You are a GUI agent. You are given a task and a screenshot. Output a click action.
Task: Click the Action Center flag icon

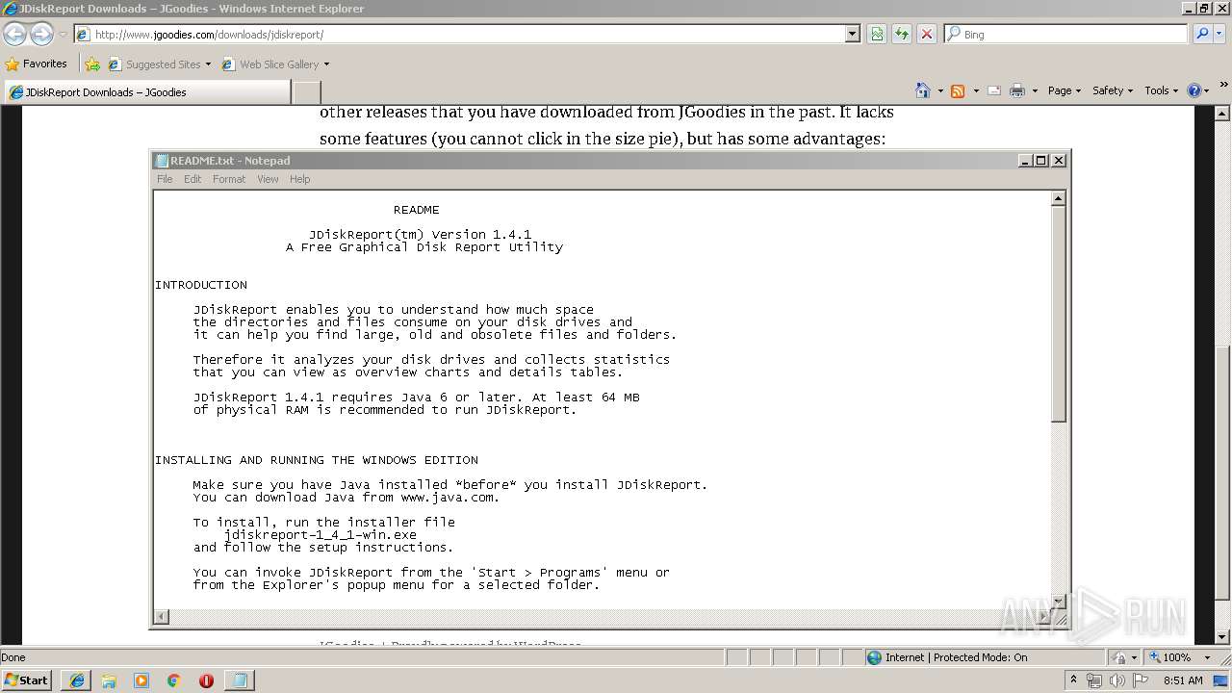(x=1141, y=680)
